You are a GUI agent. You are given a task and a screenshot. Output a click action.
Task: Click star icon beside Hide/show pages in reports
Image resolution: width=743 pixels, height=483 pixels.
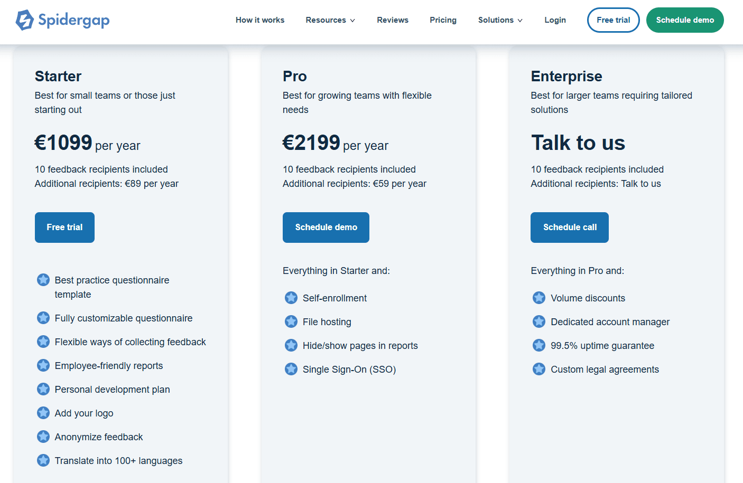coord(291,345)
